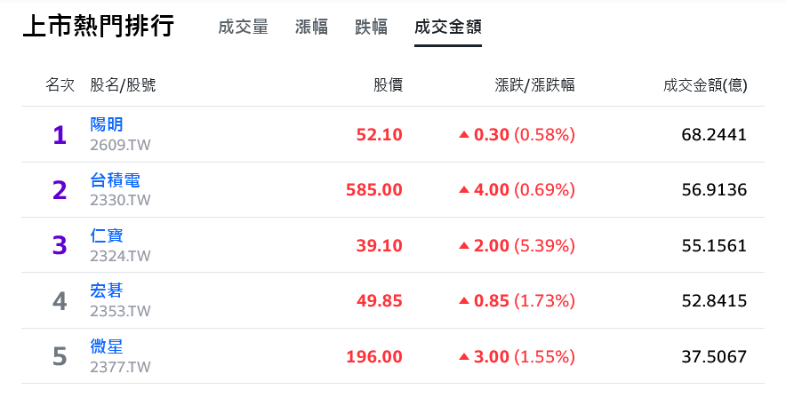
Task: Select the 成交金額 tab
Action: (447, 27)
